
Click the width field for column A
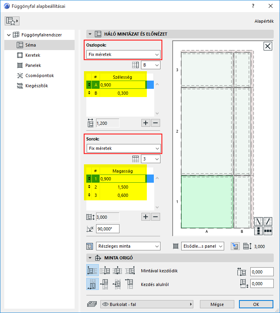point(123,85)
